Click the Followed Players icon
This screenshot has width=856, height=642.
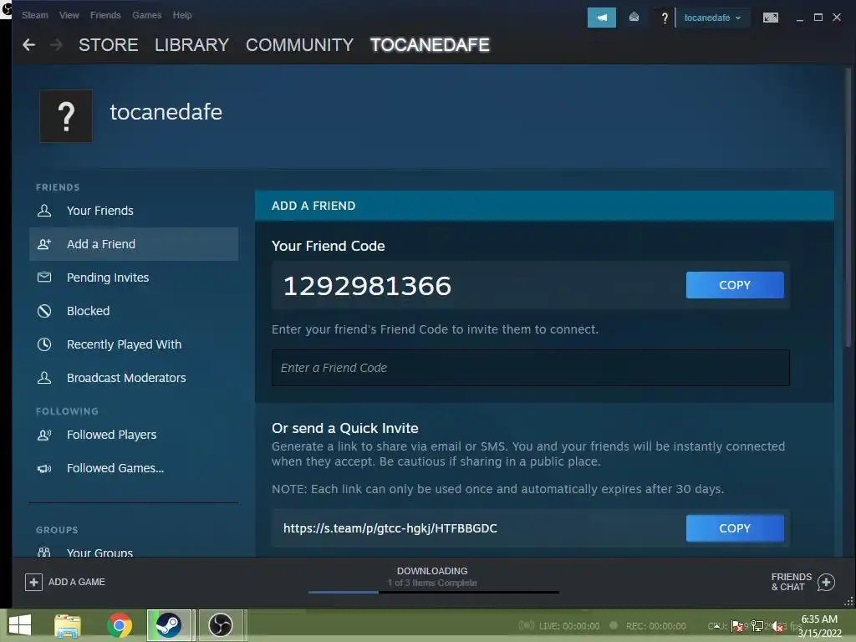click(x=44, y=435)
